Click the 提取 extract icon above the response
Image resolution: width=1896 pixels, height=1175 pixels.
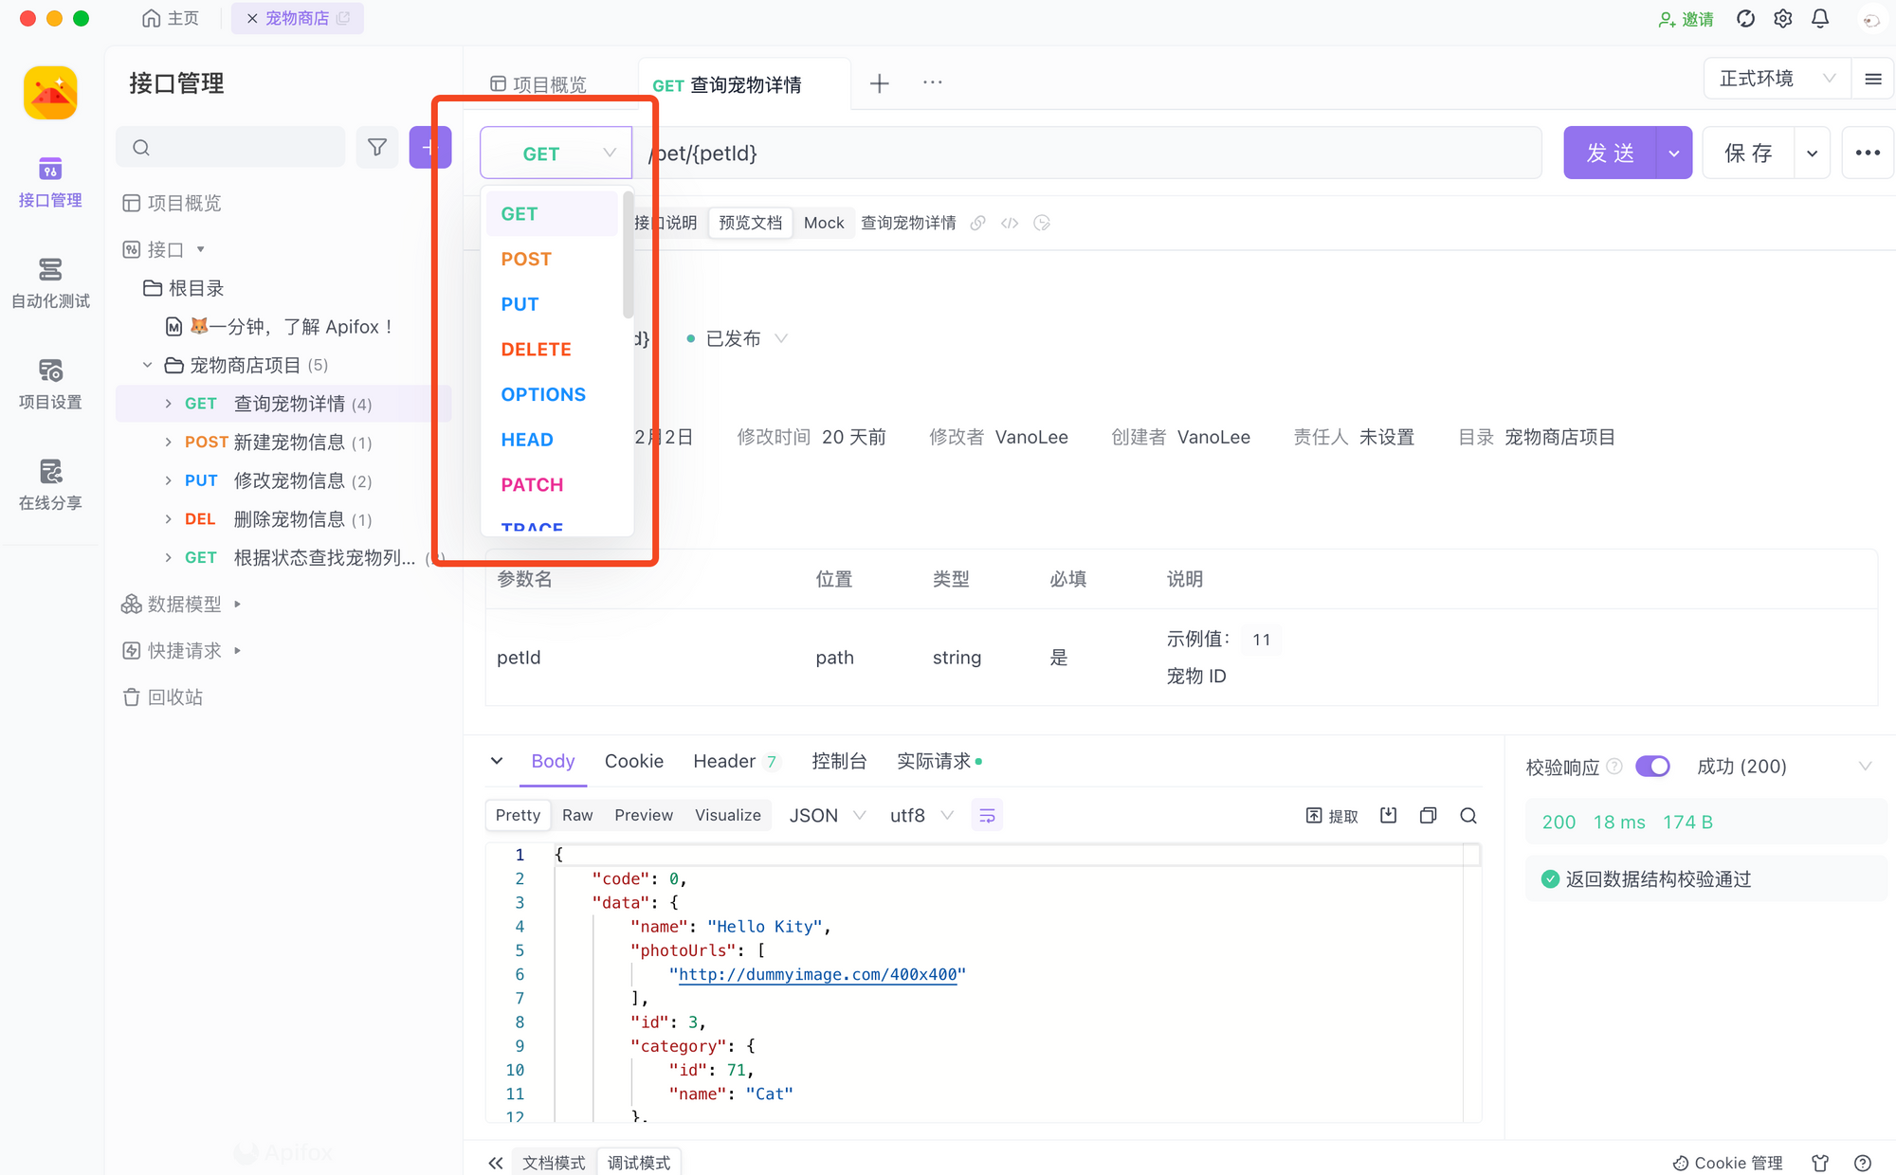tap(1331, 815)
